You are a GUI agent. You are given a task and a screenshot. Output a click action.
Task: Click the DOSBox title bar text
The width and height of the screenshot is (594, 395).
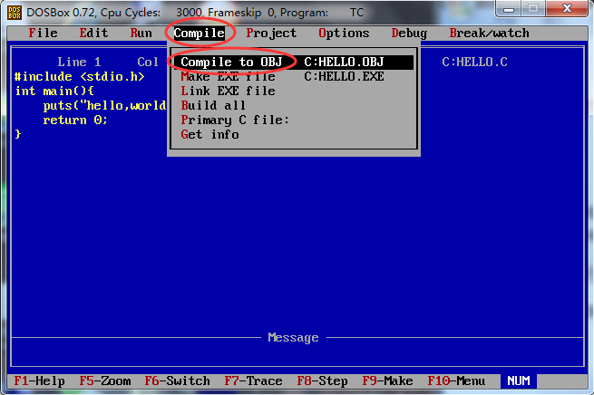195,13
